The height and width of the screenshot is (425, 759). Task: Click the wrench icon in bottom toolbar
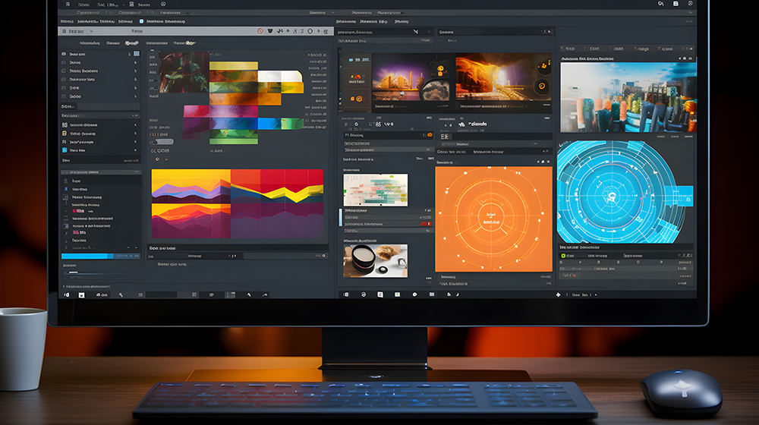coord(121,294)
